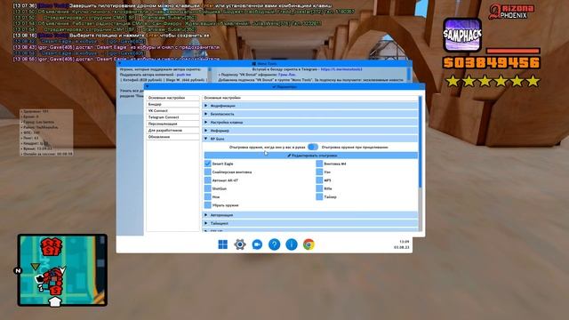Screen dimensions: 569x320
Task: Open the Telegram chat link in Mono Tools
Action: point(341,69)
